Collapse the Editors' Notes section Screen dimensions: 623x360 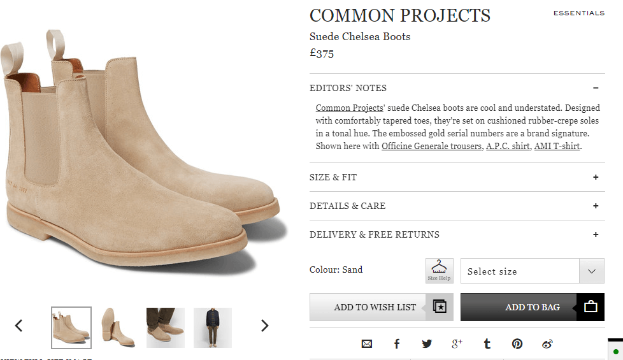pos(596,88)
